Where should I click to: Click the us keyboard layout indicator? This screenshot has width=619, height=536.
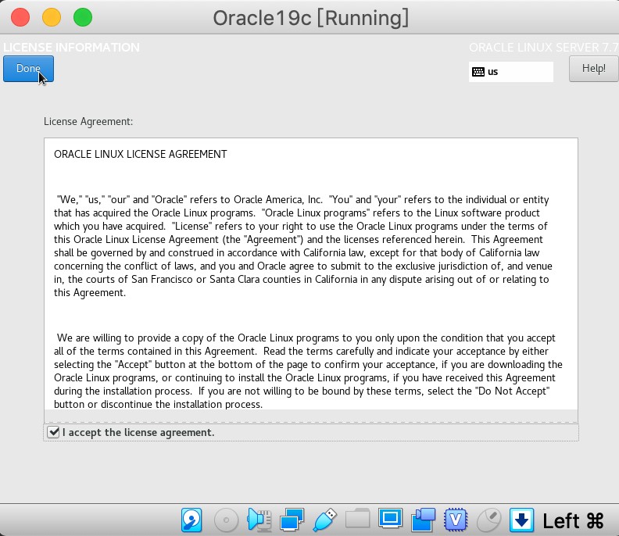tap(511, 72)
